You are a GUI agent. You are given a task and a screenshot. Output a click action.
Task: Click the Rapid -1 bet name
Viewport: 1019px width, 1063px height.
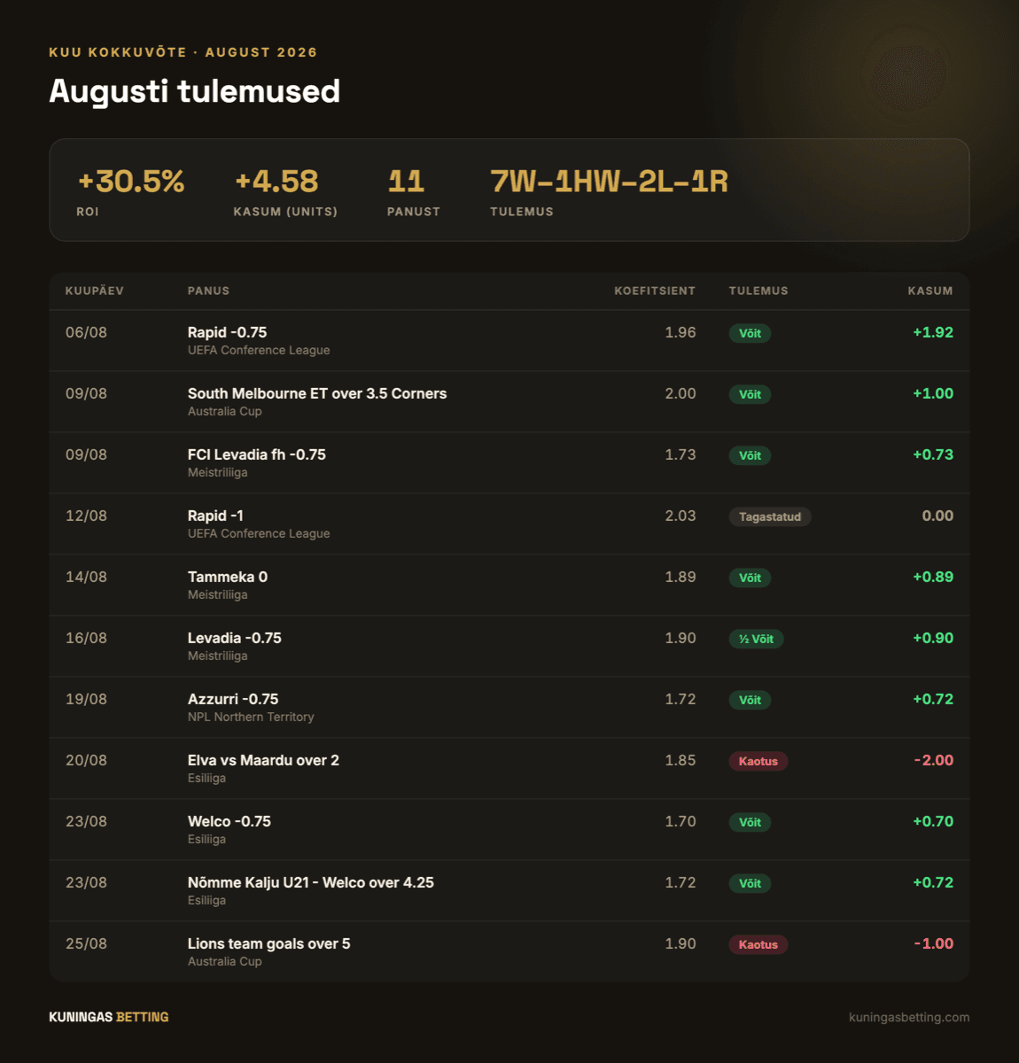pyautogui.click(x=215, y=516)
